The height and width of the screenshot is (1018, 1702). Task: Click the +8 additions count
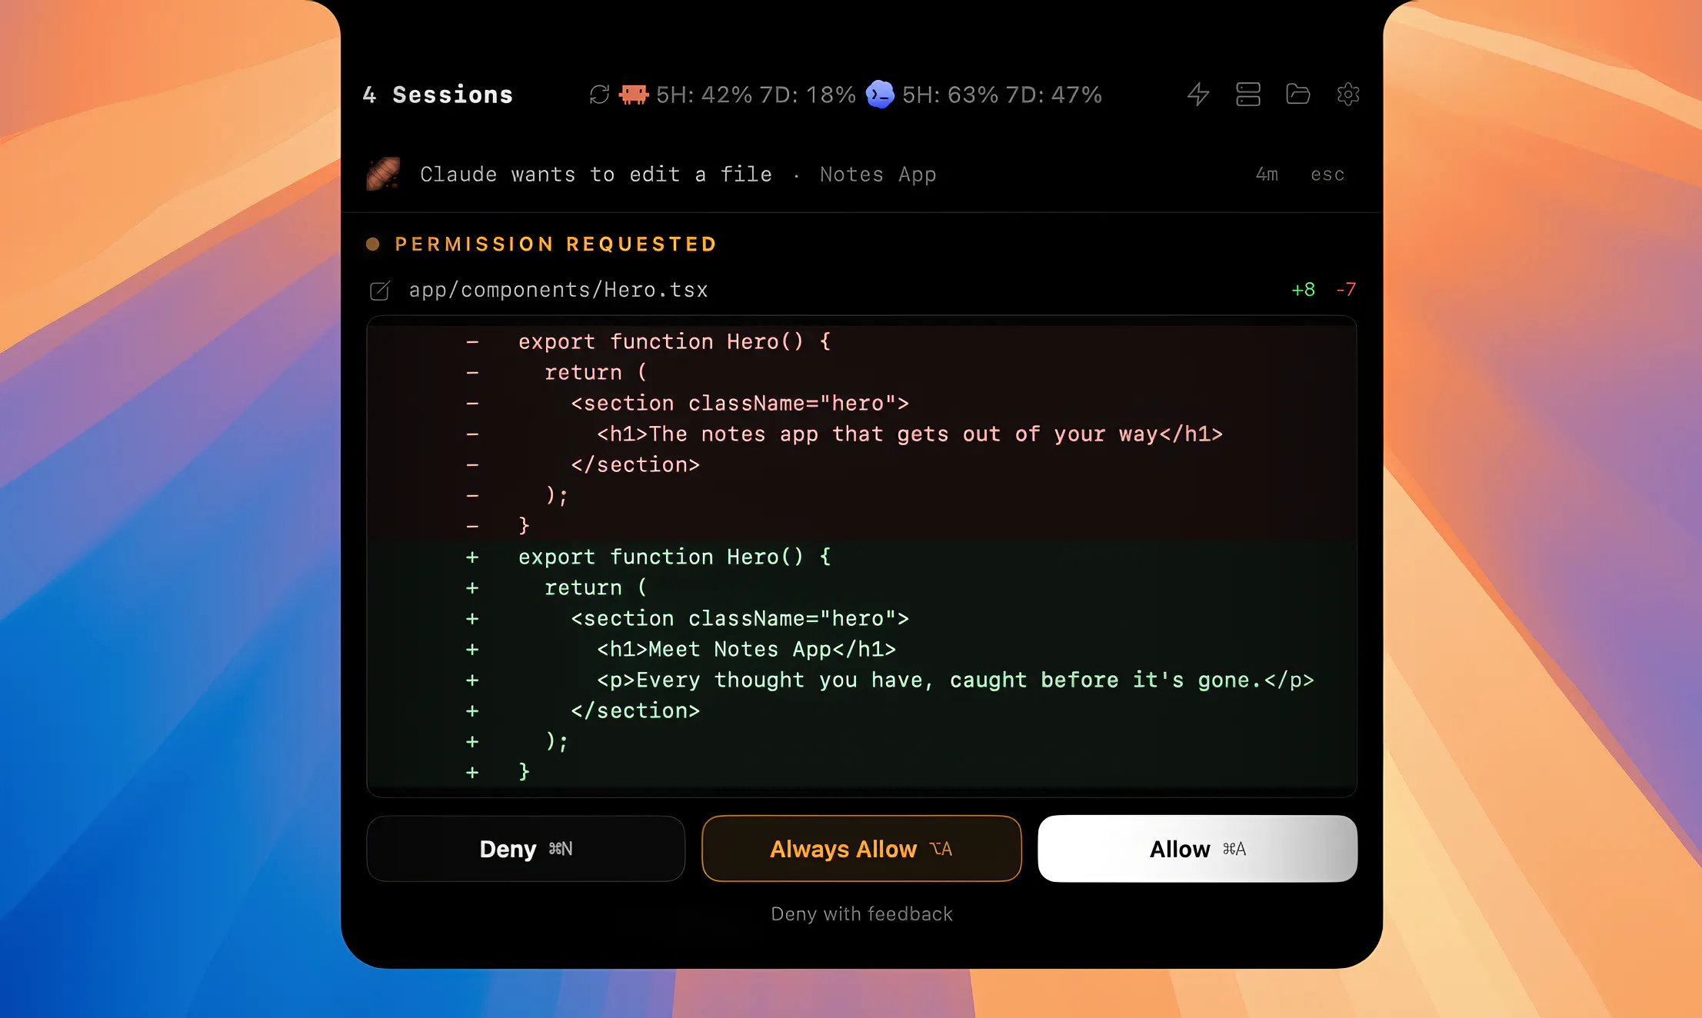pos(1303,290)
